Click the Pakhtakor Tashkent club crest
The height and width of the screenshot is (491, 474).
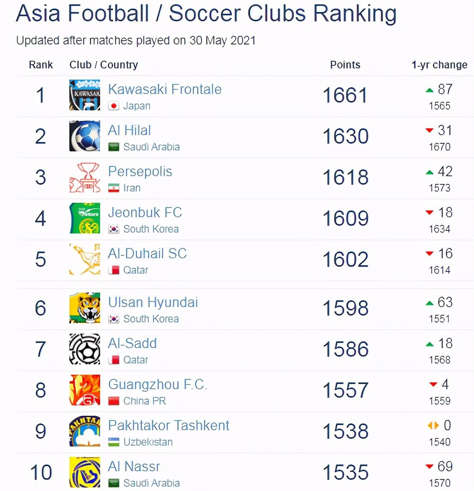coord(85,431)
